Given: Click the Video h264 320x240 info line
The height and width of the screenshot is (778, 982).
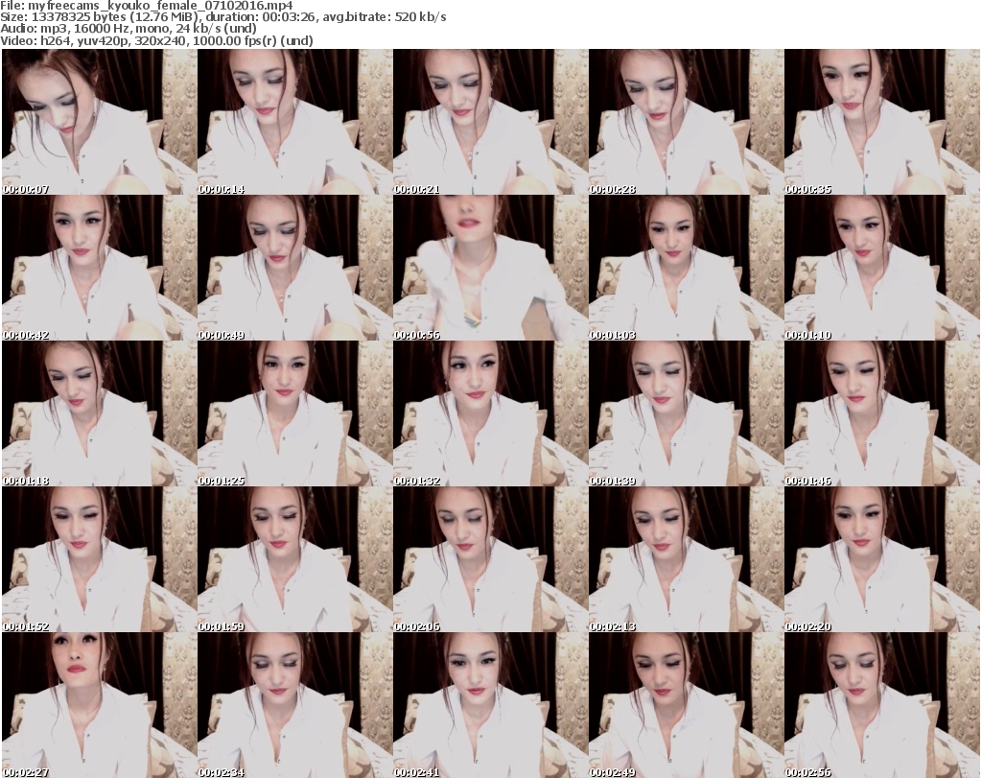Looking at the screenshot, I should tap(156, 40).
